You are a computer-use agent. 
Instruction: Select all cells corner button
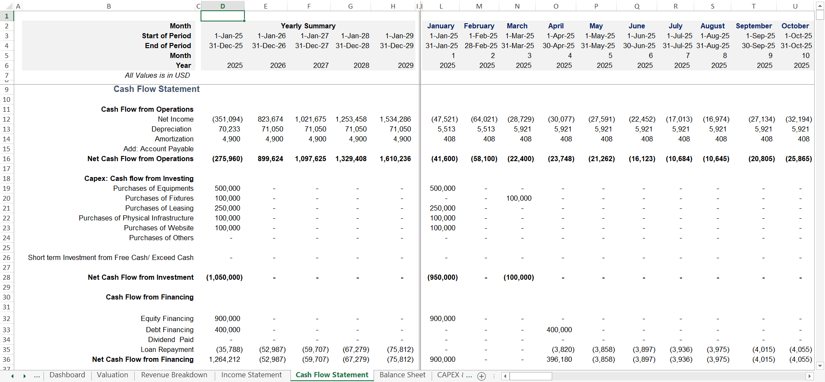pyautogui.click(x=7, y=6)
